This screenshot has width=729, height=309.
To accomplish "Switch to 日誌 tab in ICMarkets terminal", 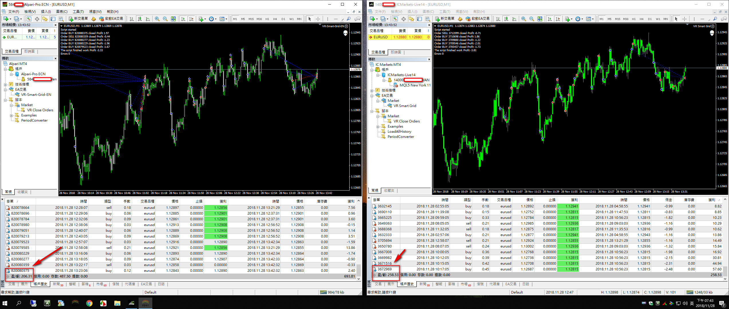I will point(526,284).
